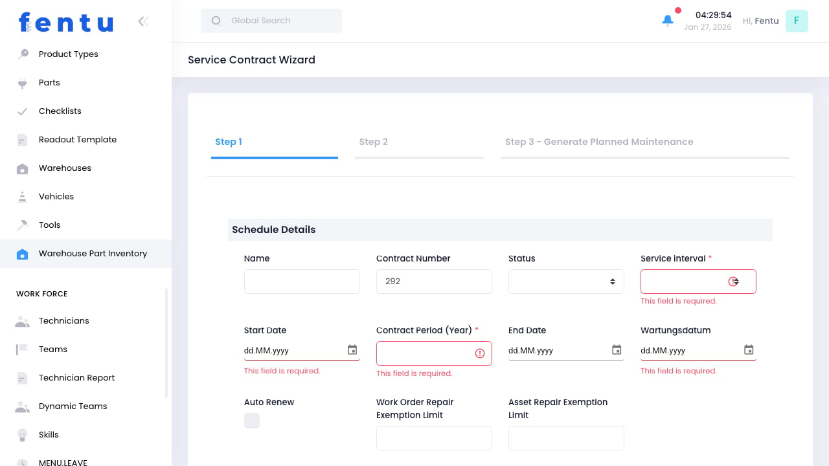Image resolution: width=829 pixels, height=466 pixels.
Task: Click the Technician Report text label
Action: 76,378
